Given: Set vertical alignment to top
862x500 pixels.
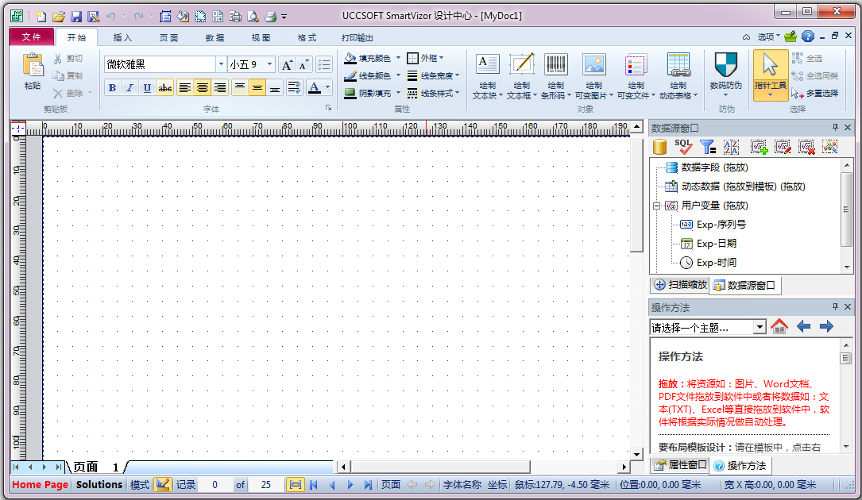Looking at the screenshot, I should tap(240, 88).
